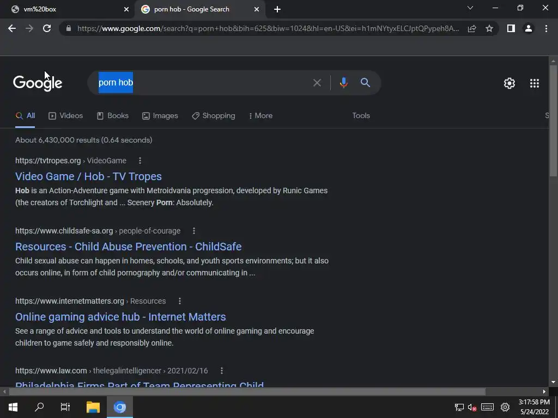Open the Google apps grid
The height and width of the screenshot is (418, 558).
click(535, 83)
